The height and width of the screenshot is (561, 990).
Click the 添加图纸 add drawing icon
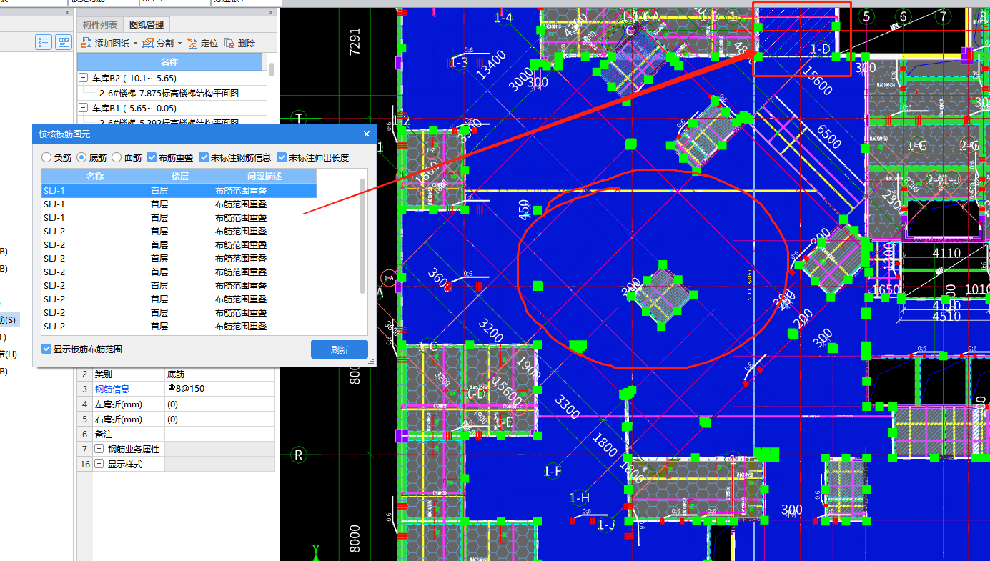[x=87, y=43]
